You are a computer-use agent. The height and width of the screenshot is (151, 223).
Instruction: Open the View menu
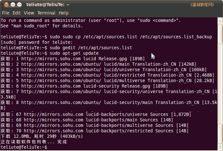point(29,13)
